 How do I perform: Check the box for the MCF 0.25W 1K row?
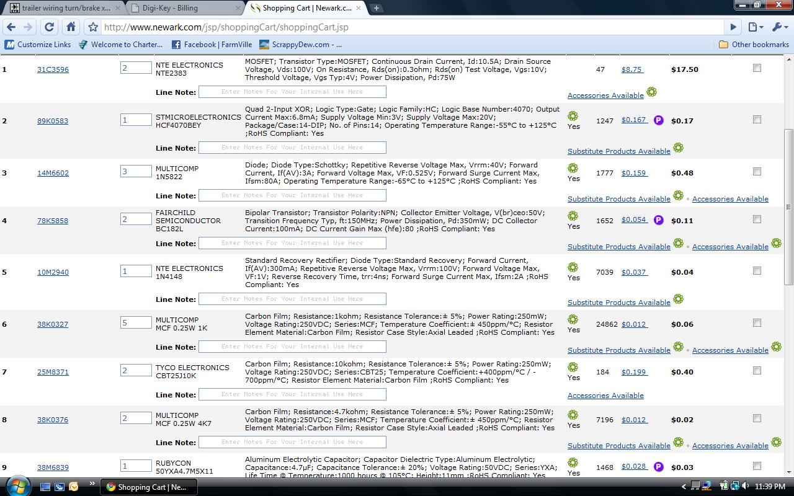tap(757, 323)
